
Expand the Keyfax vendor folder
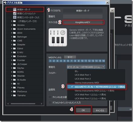[x=12, y=68]
